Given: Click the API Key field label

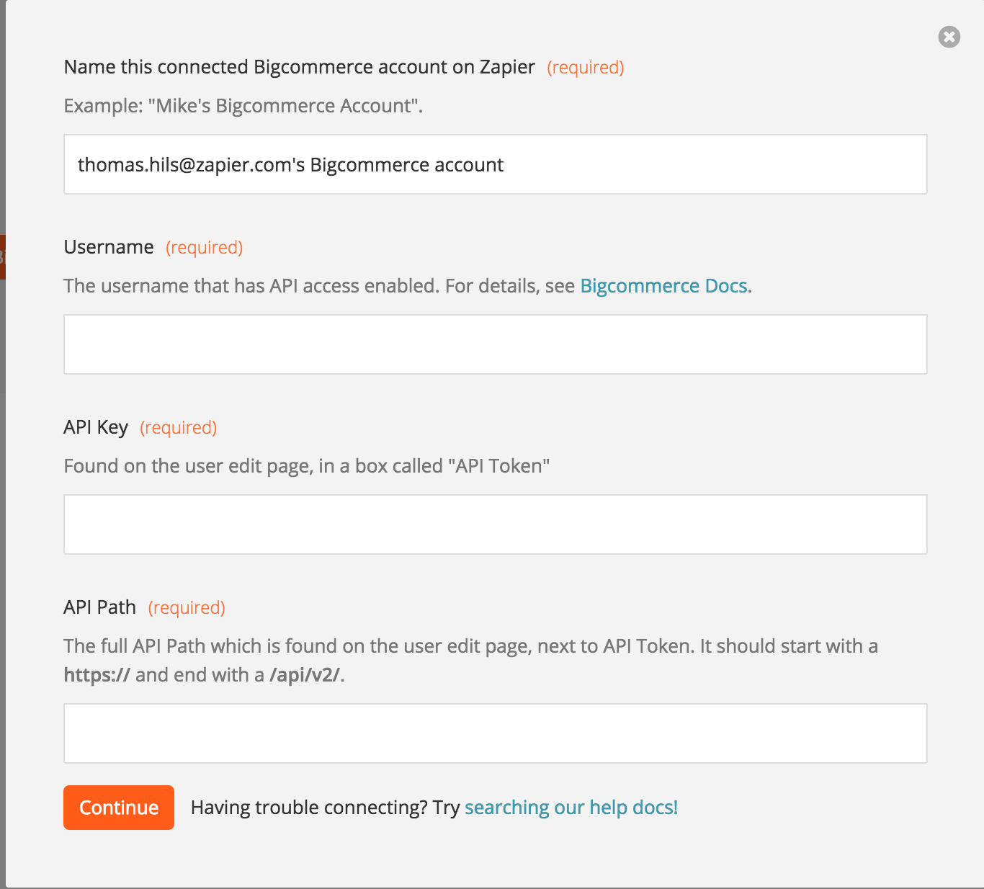Looking at the screenshot, I should pyautogui.click(x=96, y=427).
